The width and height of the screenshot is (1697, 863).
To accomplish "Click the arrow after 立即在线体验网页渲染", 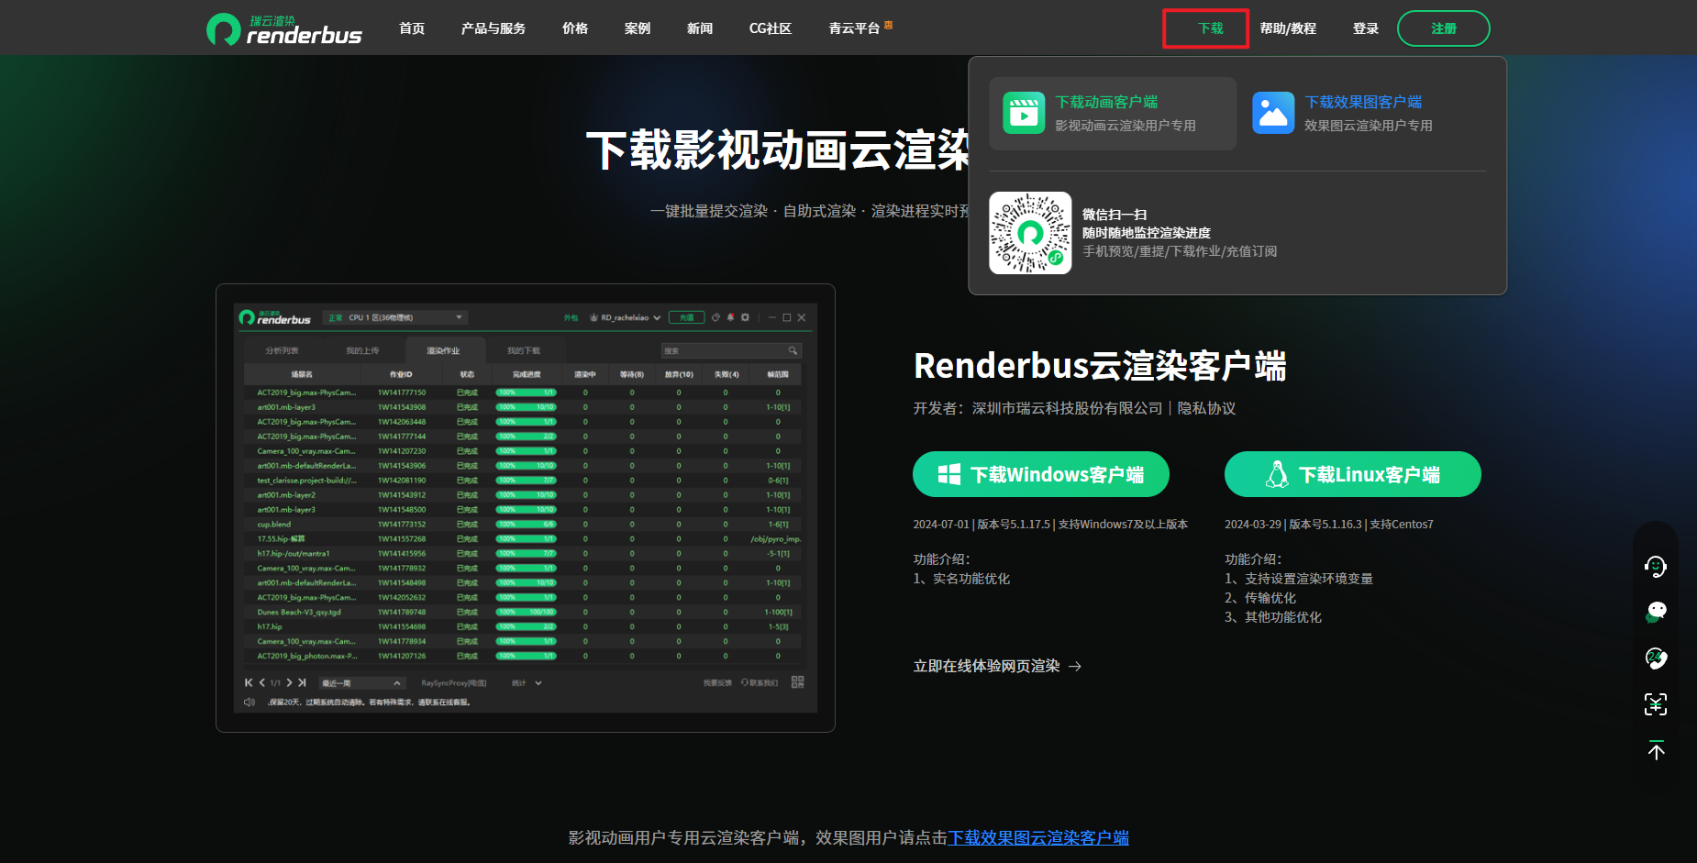I will click(x=1075, y=667).
